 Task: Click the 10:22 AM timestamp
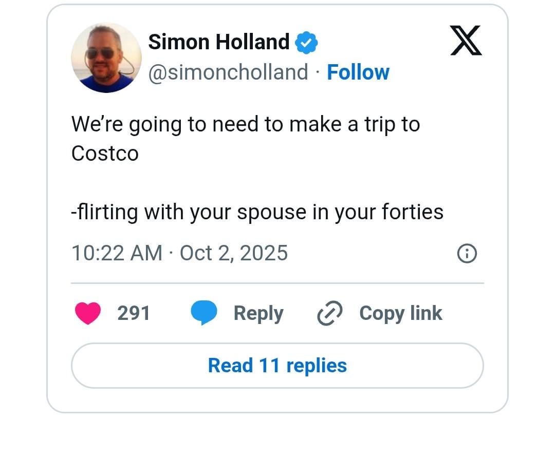click(x=117, y=253)
